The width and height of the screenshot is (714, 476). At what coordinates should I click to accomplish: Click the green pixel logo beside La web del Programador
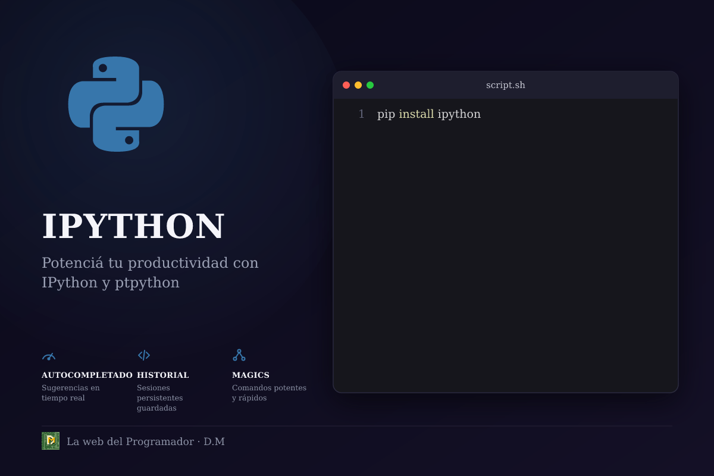(x=51, y=441)
